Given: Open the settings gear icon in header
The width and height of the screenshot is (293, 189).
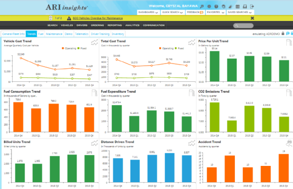Looking at the screenshot, I should click(x=209, y=6).
